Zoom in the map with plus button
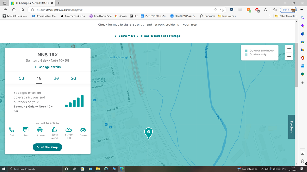Viewport: 307px width, 172px height. tap(289, 49)
